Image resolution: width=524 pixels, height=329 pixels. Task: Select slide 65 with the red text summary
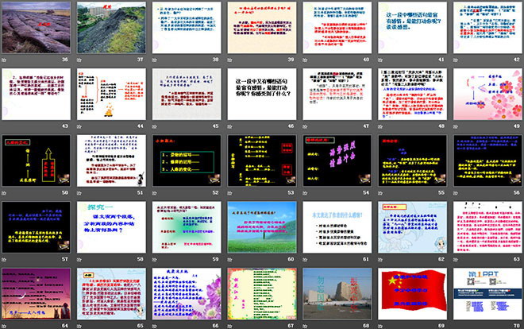click(111, 293)
